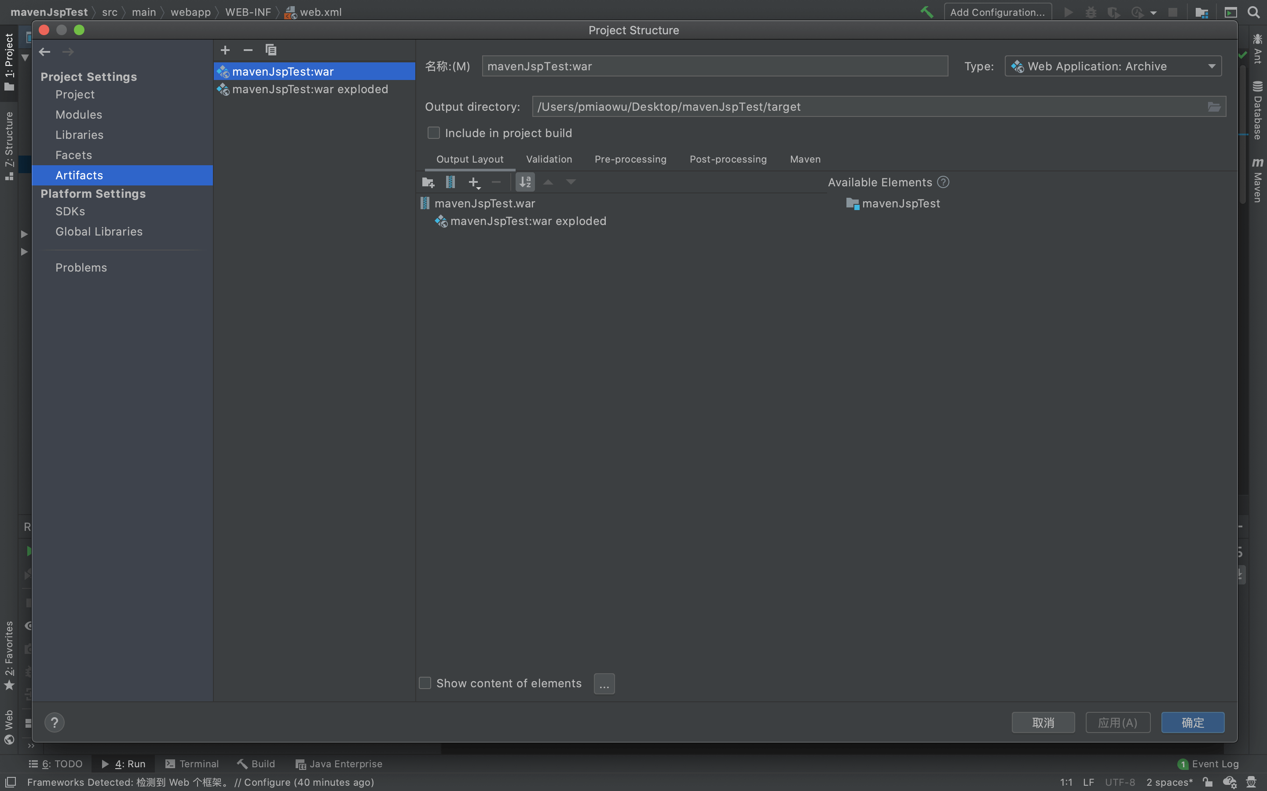This screenshot has height=791, width=1267.
Task: Open Ant tool window
Action: [x=1258, y=48]
